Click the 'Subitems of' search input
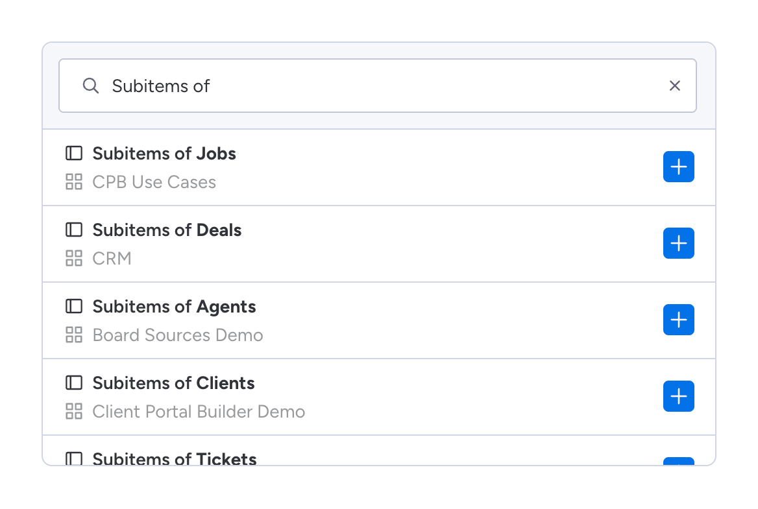Viewport: 758px width, 509px height. click(376, 86)
